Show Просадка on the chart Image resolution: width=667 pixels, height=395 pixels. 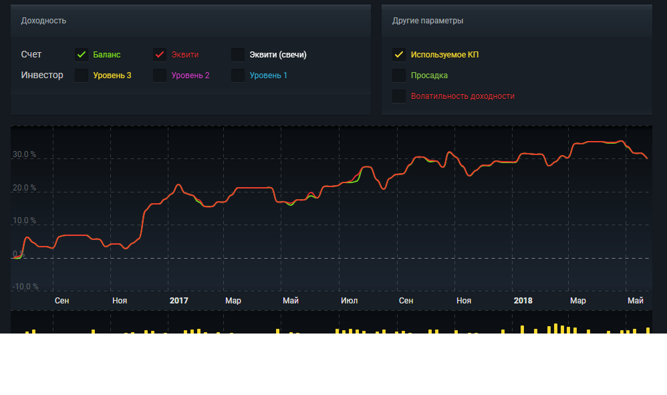pos(399,76)
